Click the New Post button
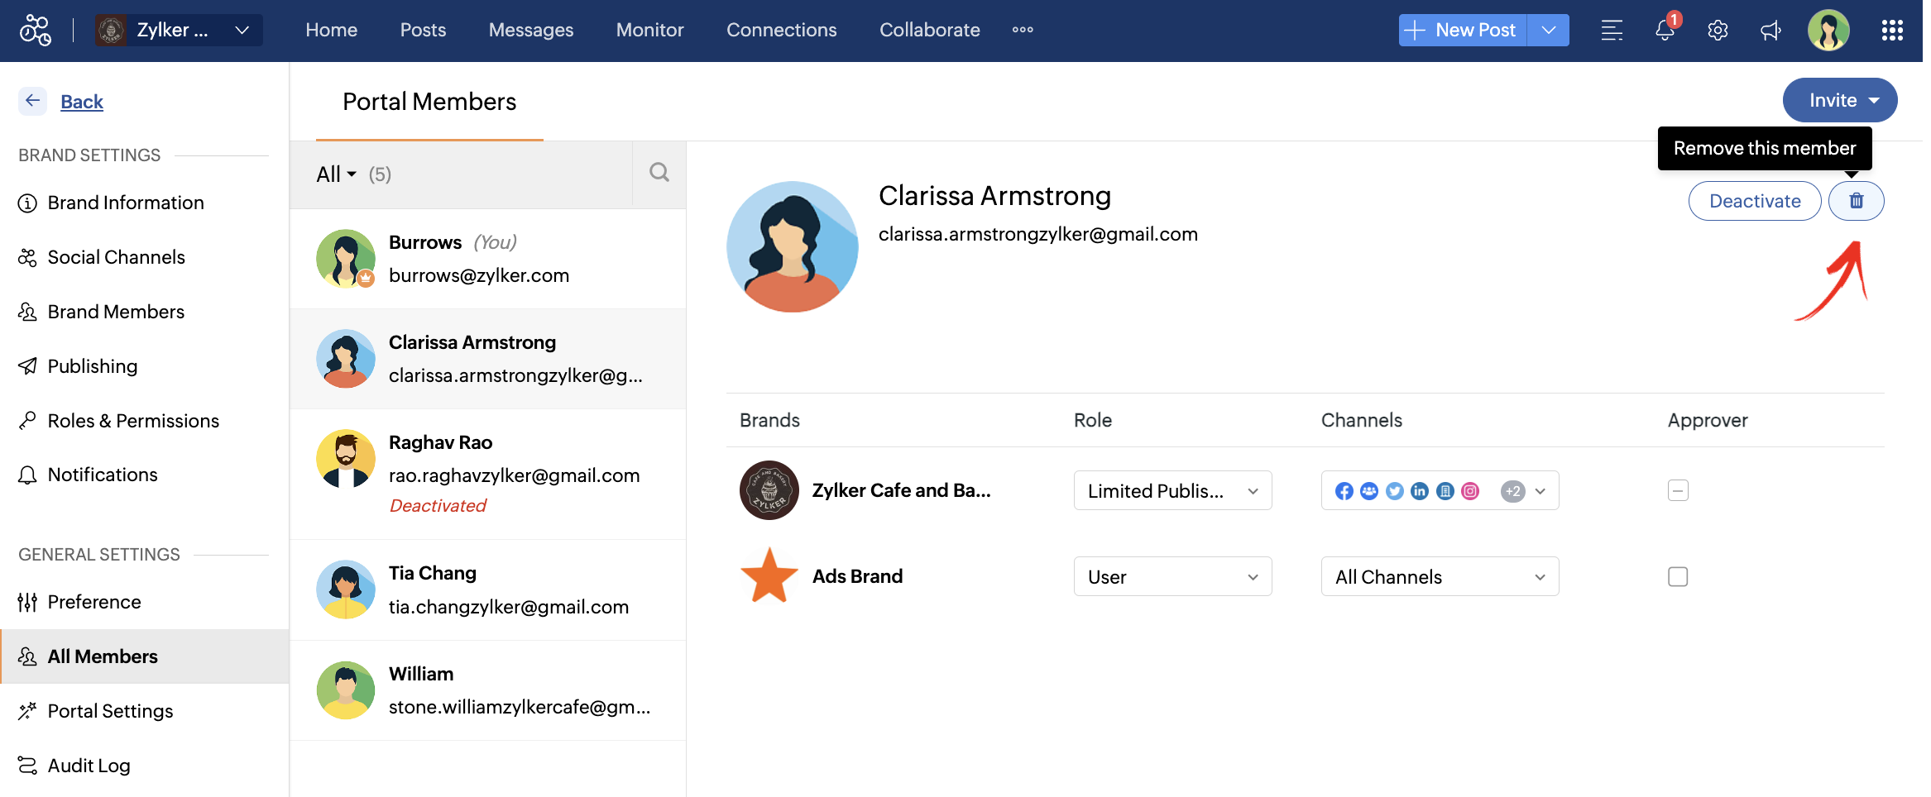 [x=1463, y=30]
